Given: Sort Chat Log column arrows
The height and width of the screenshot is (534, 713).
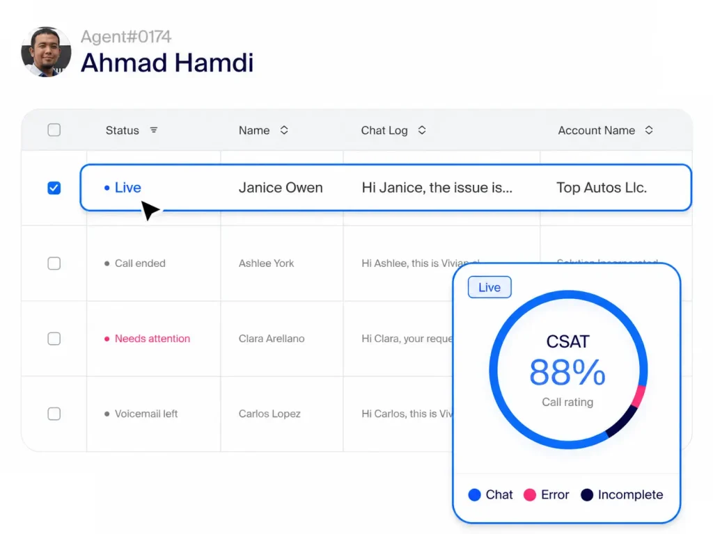Looking at the screenshot, I should point(422,130).
